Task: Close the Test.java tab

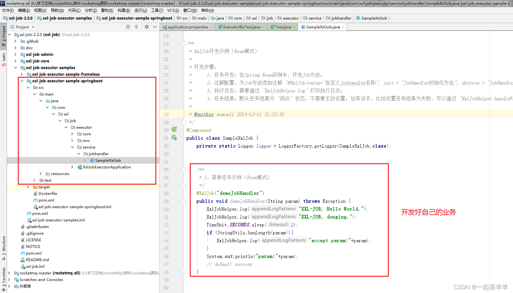Action: pyautogui.click(x=294, y=27)
